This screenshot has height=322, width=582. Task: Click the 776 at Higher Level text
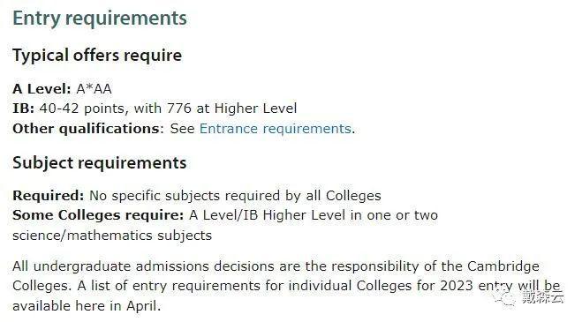(x=231, y=109)
